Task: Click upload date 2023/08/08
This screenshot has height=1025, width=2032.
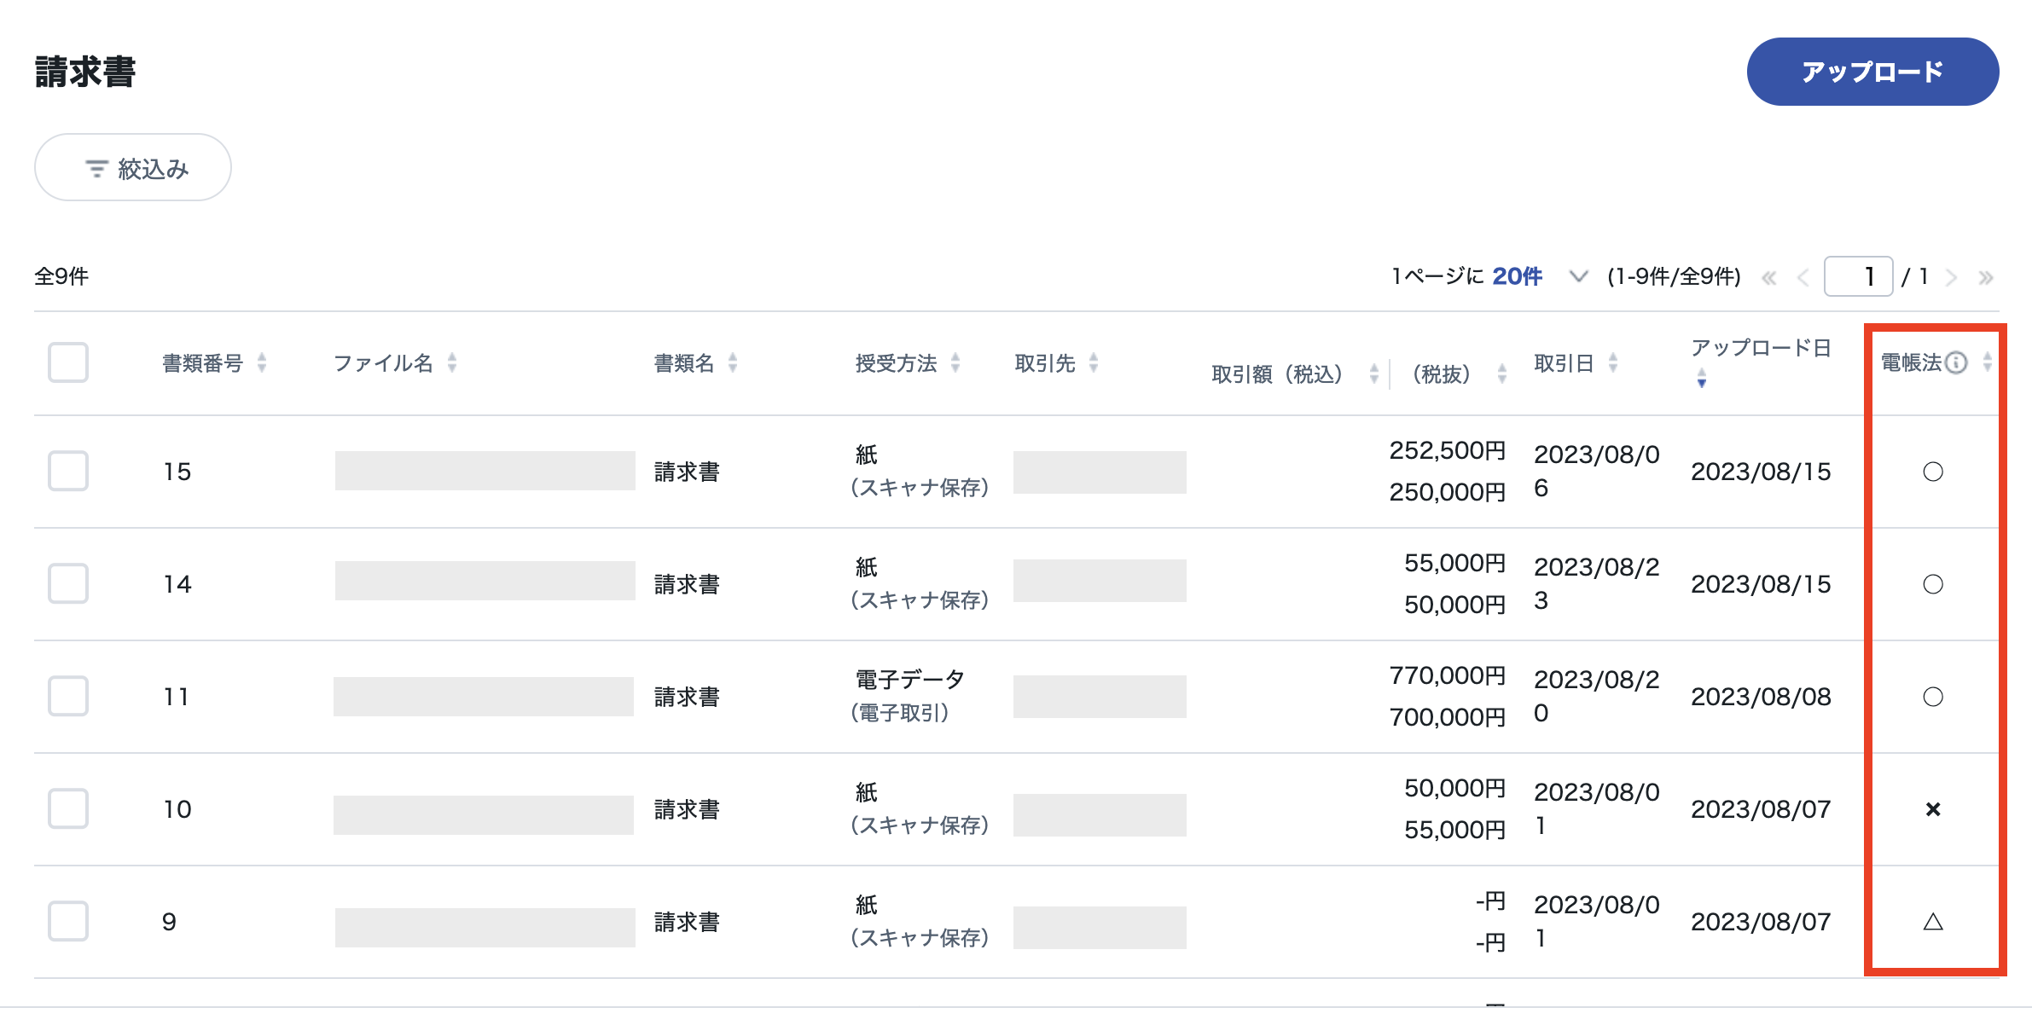Action: [1761, 697]
